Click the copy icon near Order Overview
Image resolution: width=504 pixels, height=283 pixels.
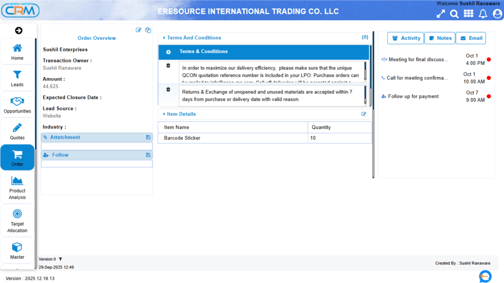pyautogui.click(x=148, y=29)
